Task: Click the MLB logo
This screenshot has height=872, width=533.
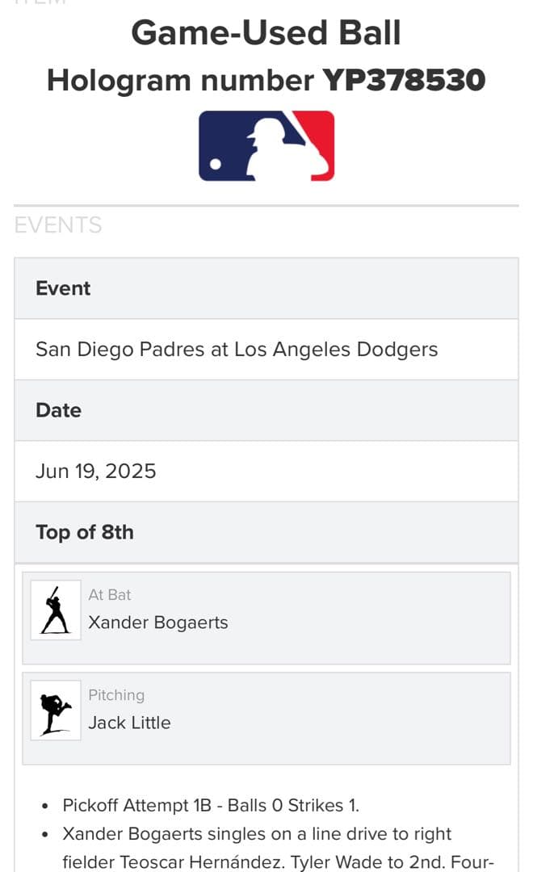Action: tap(266, 145)
